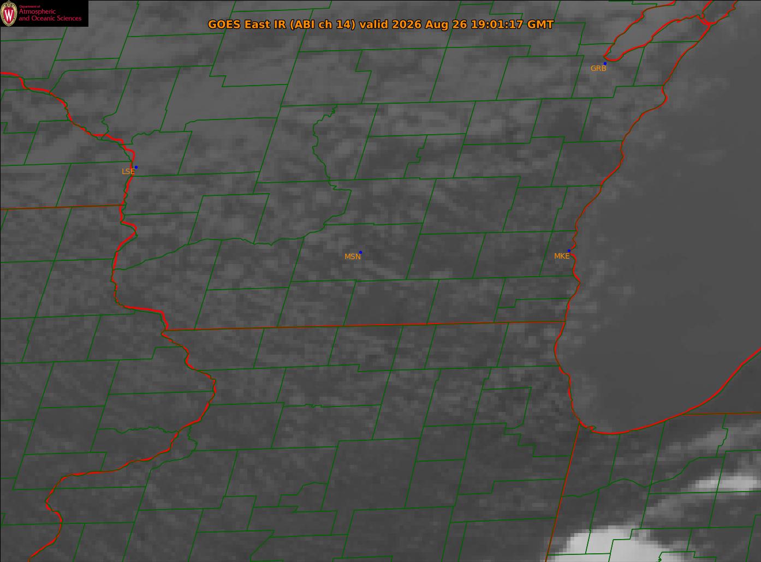Select the LSE station label
The width and height of the screenshot is (761, 562).
(128, 171)
